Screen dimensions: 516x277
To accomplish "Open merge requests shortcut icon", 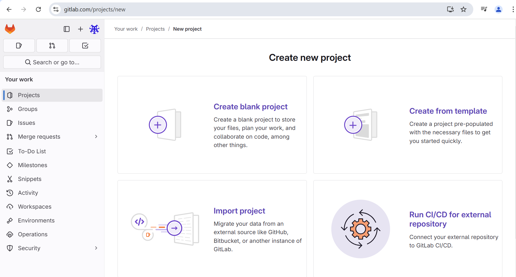I will coord(52,46).
